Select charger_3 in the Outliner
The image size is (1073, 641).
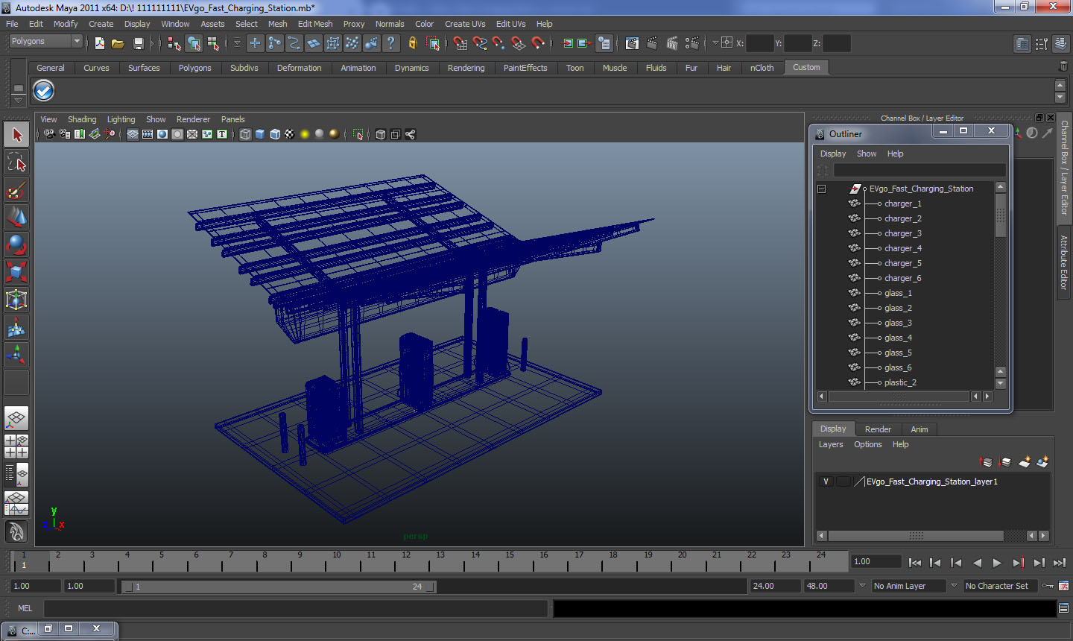coord(902,233)
